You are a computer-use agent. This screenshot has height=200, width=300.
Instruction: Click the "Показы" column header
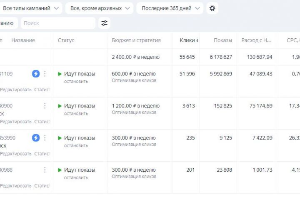(223, 40)
